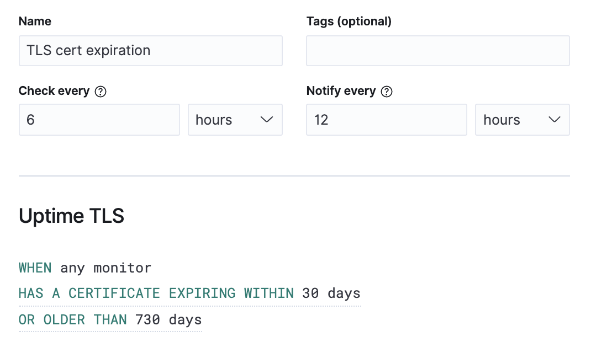The image size is (591, 342).
Task: Click the Name field containing TLS cert expiration
Action: click(150, 50)
